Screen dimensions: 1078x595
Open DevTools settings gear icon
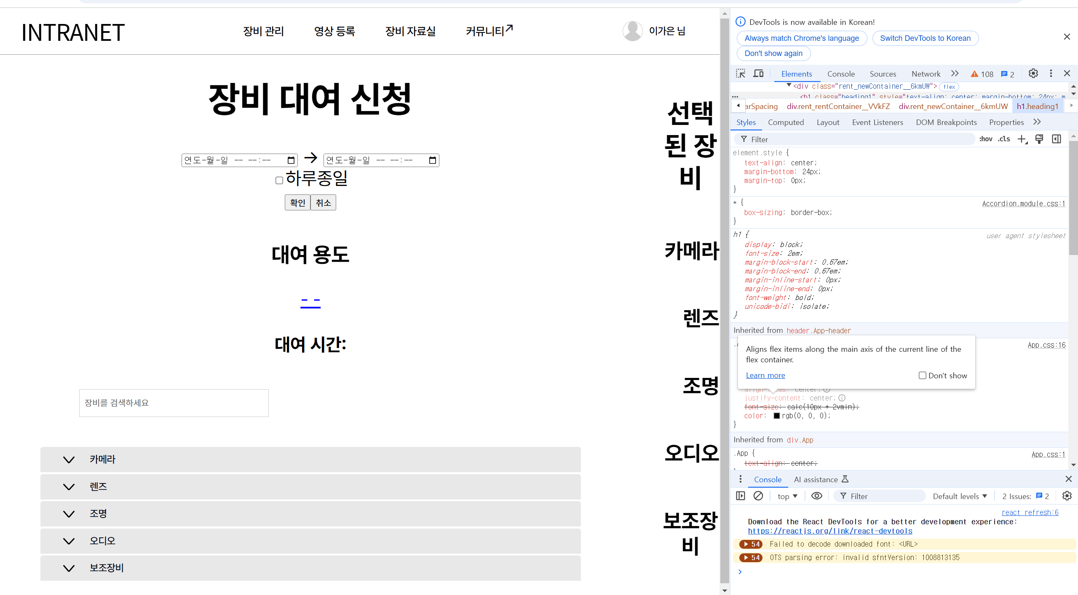[x=1033, y=74]
